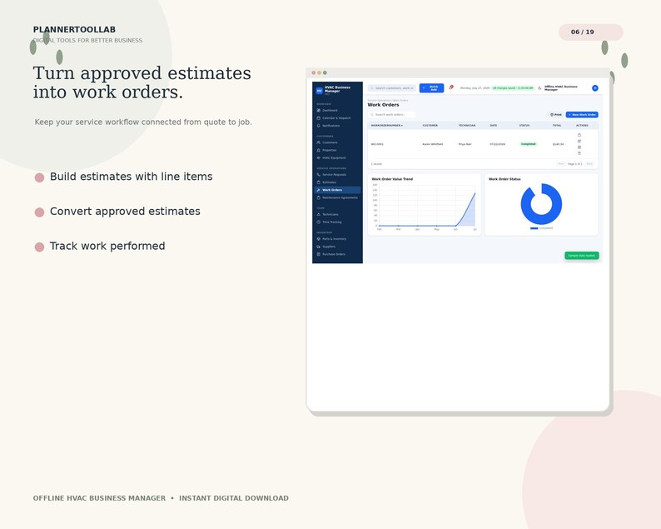Toggle the dark mode moon icon
The width and height of the screenshot is (661, 529).
point(539,88)
